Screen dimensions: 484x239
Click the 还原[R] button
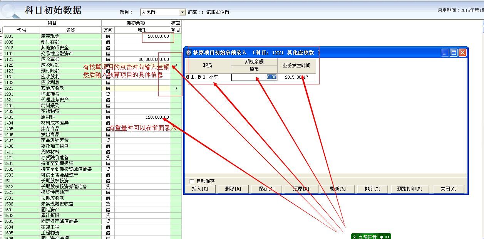(x=300, y=190)
